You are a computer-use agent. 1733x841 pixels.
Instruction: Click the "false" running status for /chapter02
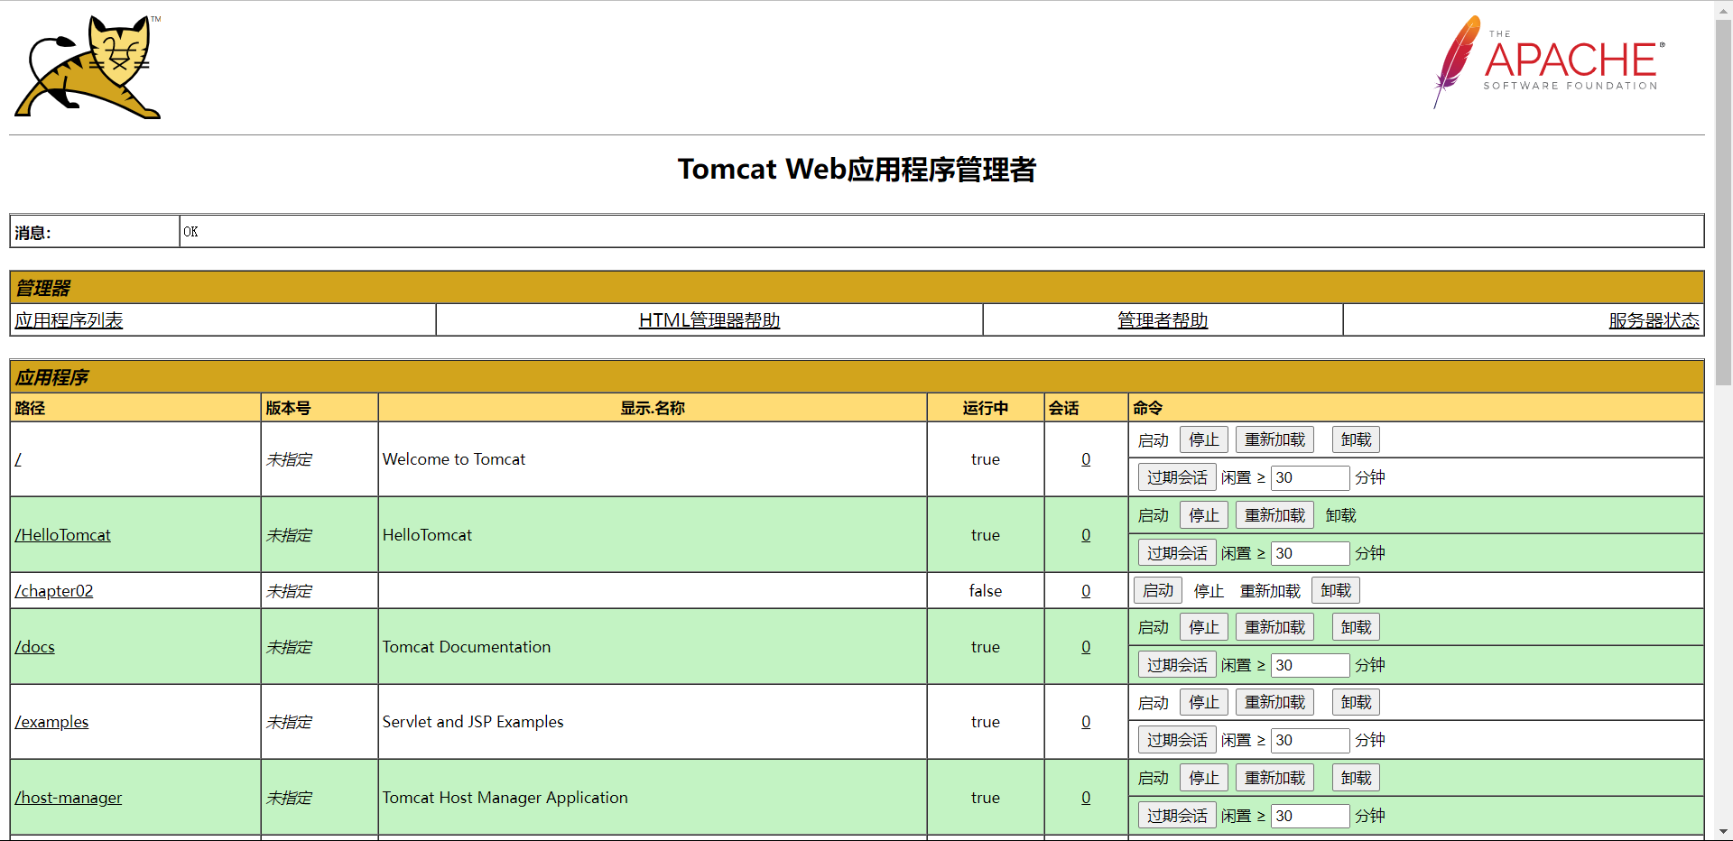986,591
